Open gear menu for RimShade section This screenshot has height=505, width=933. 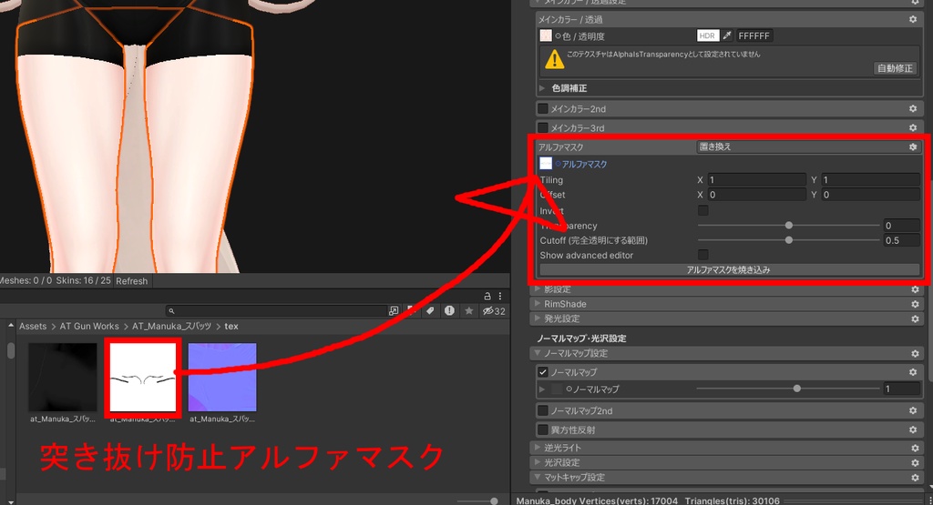915,304
